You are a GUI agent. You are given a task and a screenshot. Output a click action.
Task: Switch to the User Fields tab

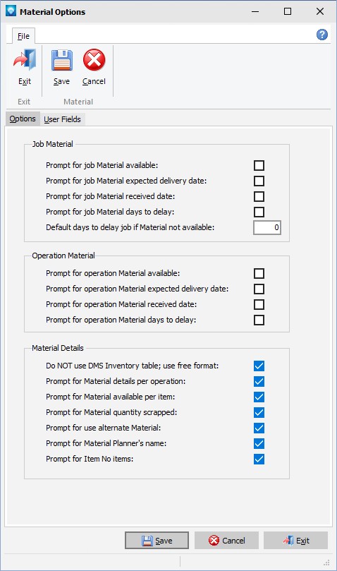point(62,119)
